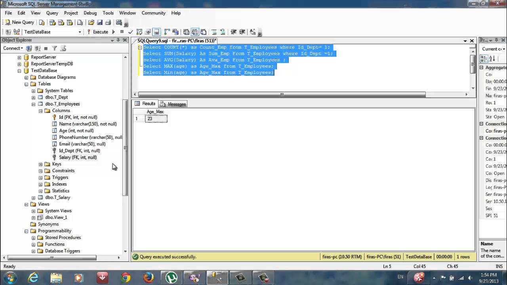Click the Open File folder icon

click(x=91, y=22)
